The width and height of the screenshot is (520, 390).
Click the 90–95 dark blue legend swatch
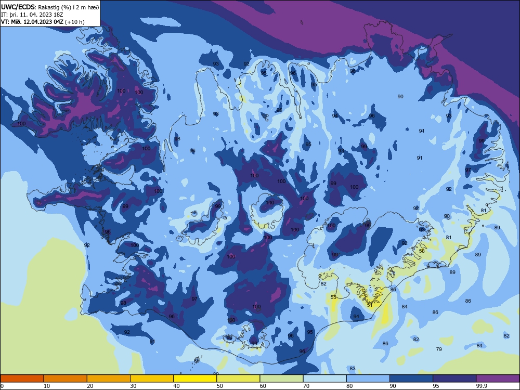tap(411, 379)
